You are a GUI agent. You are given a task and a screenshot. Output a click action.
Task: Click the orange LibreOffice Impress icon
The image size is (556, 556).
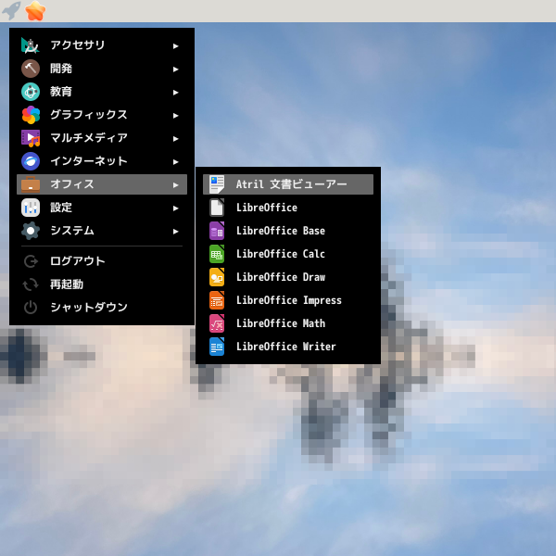click(217, 300)
